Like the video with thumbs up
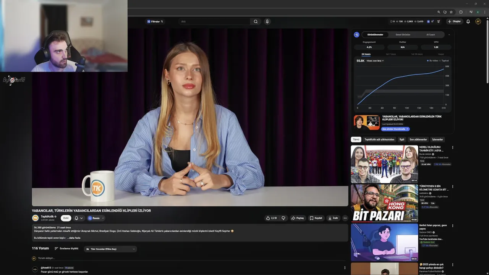The height and width of the screenshot is (275, 489). pyautogui.click(x=271, y=218)
